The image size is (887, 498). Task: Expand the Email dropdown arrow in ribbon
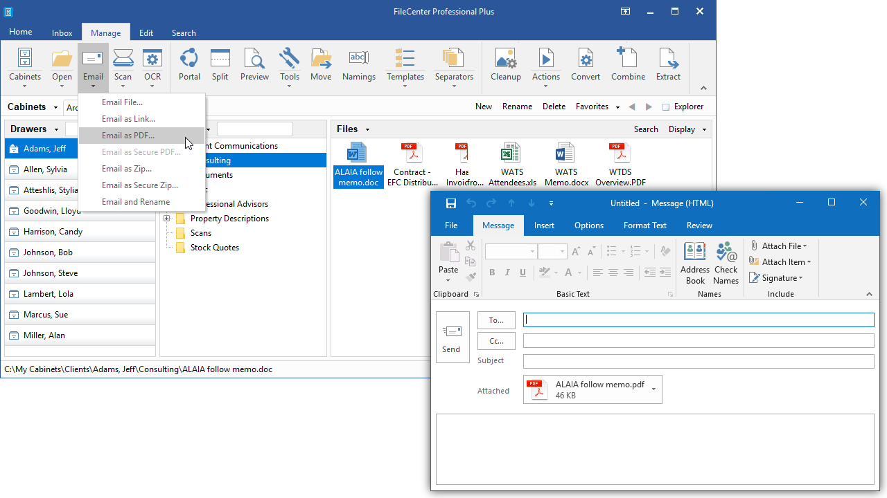[x=93, y=86]
